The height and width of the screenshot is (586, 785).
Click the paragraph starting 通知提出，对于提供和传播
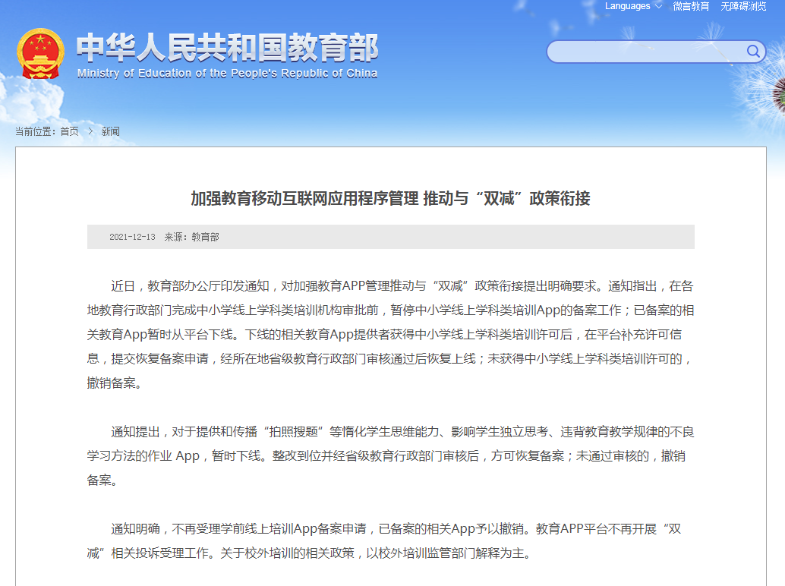(x=390, y=456)
